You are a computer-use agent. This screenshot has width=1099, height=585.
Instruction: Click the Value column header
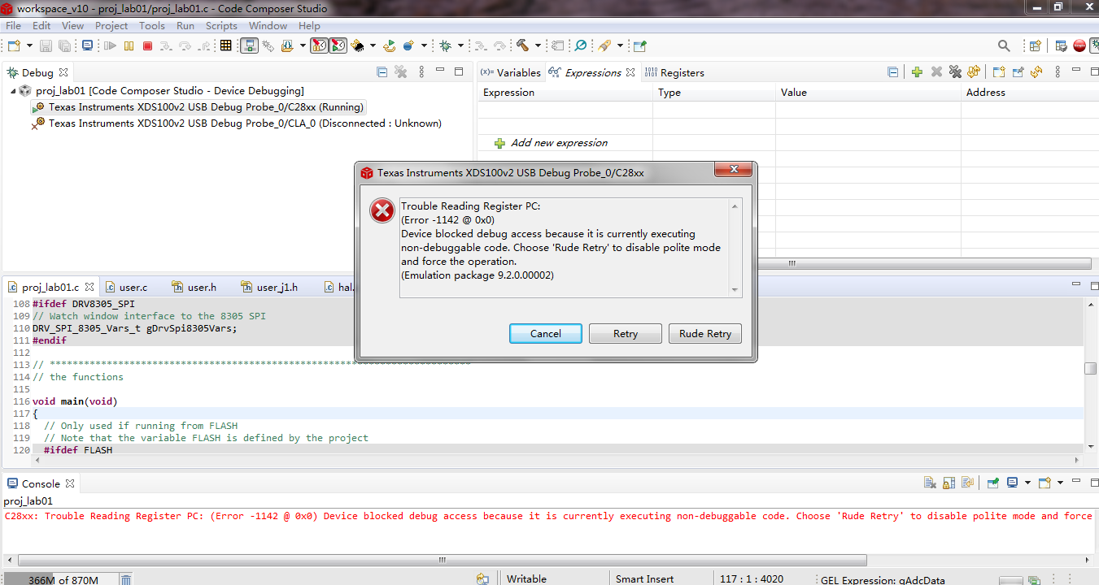tap(868, 93)
